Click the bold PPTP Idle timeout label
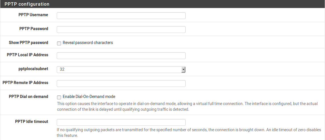Image resolution: width=325 pixels, height=140 pixels. pos(32,122)
